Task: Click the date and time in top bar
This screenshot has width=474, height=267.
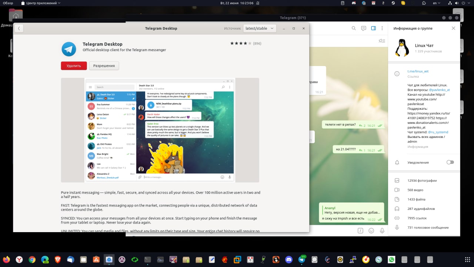Action: [237, 3]
